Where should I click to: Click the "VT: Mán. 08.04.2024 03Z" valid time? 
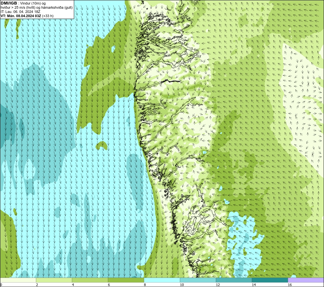coord(21,16)
